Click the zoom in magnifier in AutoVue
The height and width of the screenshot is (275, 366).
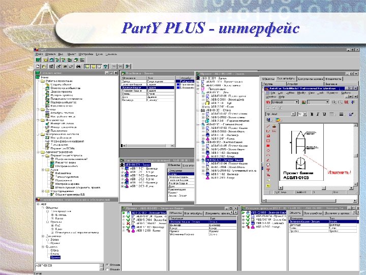pos(334,102)
